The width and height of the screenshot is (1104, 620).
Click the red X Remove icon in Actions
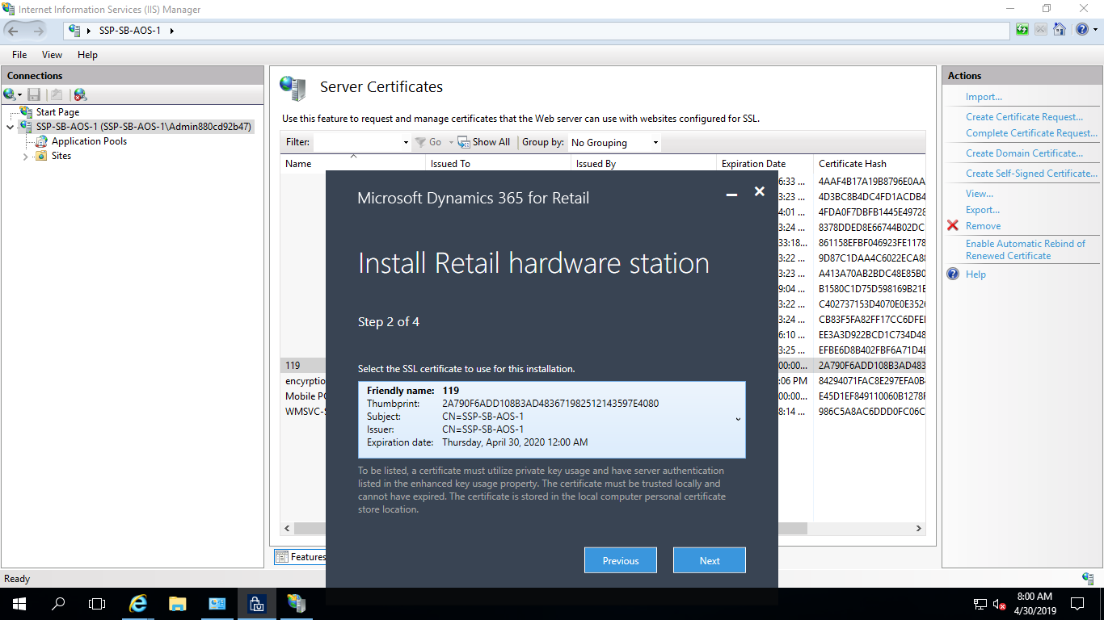click(x=953, y=226)
